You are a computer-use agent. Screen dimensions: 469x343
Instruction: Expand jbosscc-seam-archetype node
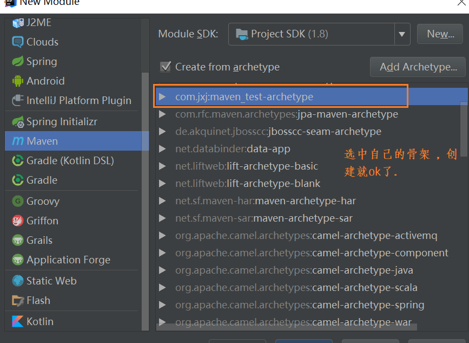coord(162,132)
